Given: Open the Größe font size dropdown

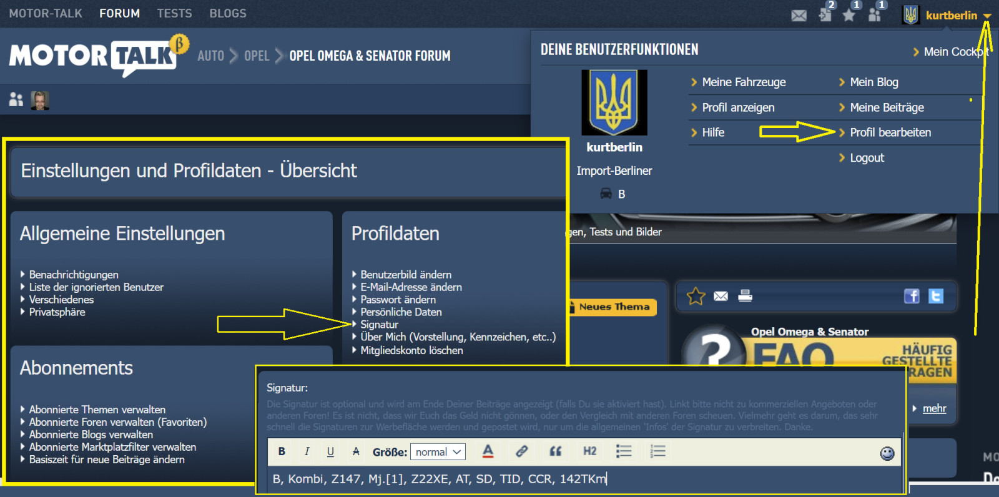Looking at the screenshot, I should click(438, 452).
